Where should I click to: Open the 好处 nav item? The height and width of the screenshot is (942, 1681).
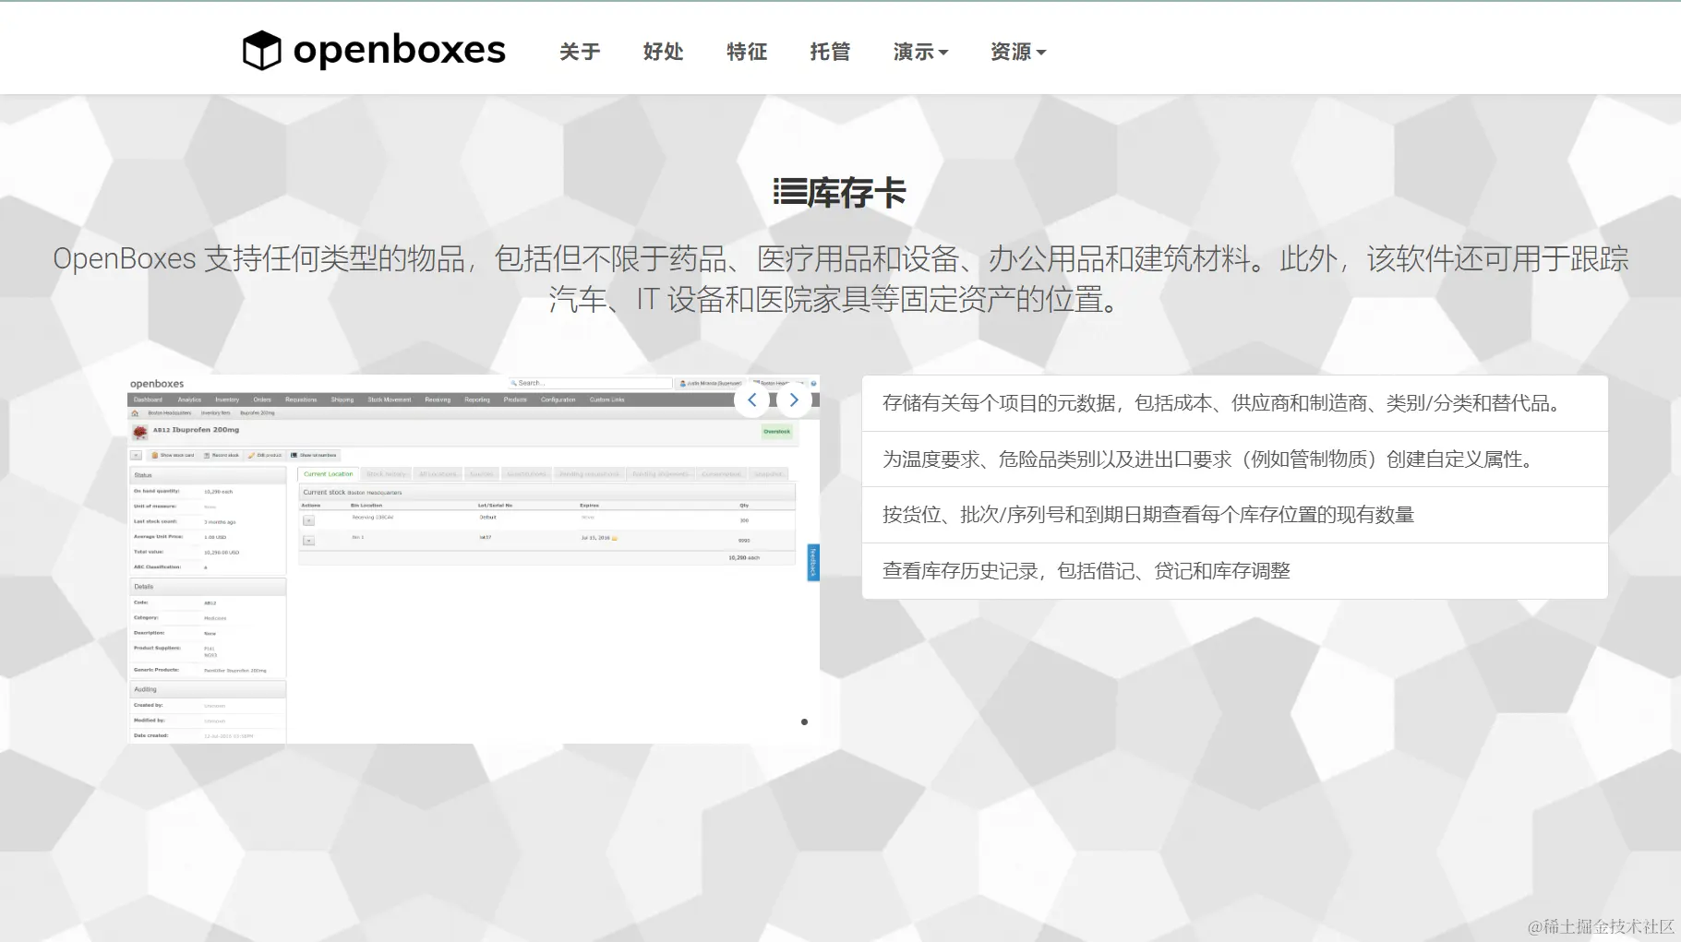tap(663, 52)
